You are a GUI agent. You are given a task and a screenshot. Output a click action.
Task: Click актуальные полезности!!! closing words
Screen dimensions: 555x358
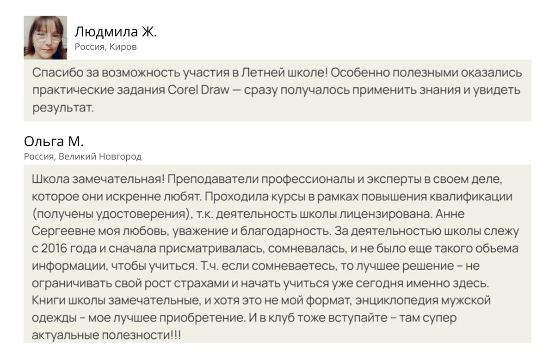pyautogui.click(x=107, y=335)
